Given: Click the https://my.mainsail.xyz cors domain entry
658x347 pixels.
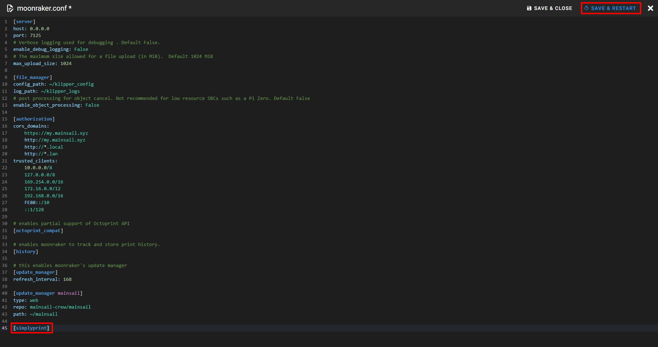Looking at the screenshot, I should click(56, 133).
